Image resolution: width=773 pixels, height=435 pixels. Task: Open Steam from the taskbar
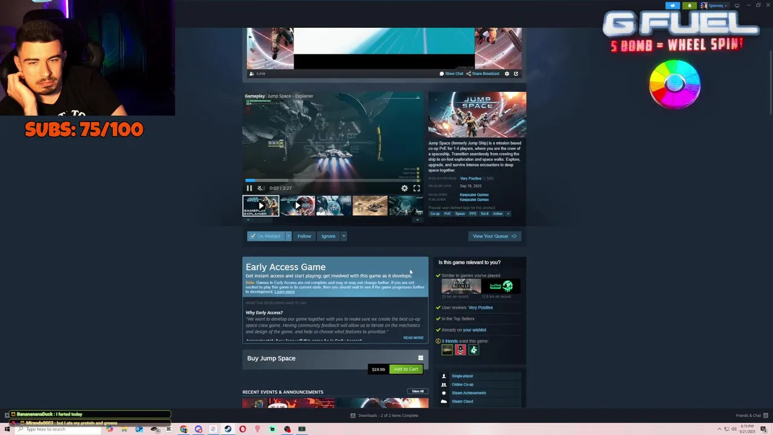point(228,429)
